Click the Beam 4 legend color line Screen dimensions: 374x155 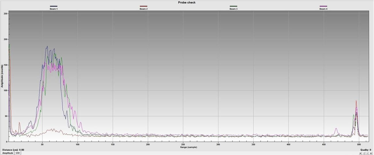pyautogui.click(x=323, y=6)
